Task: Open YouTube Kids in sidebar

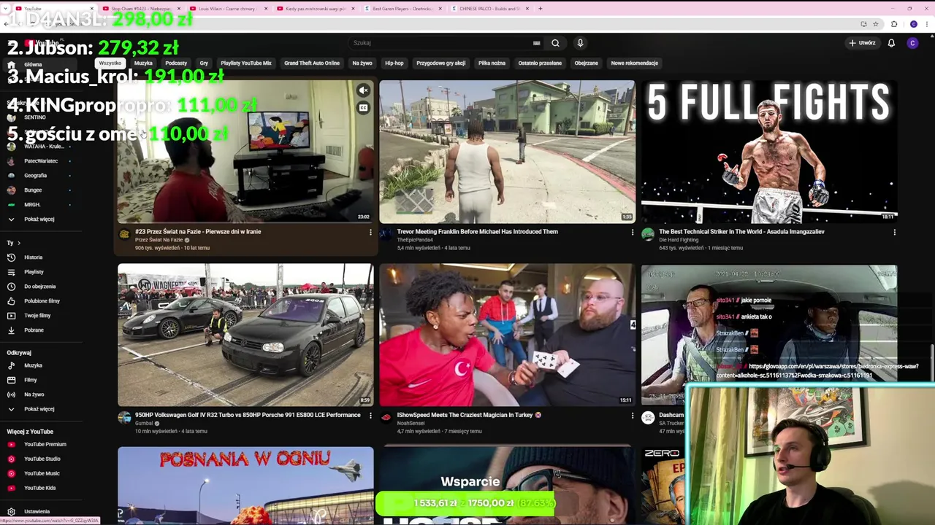Action: (x=39, y=488)
